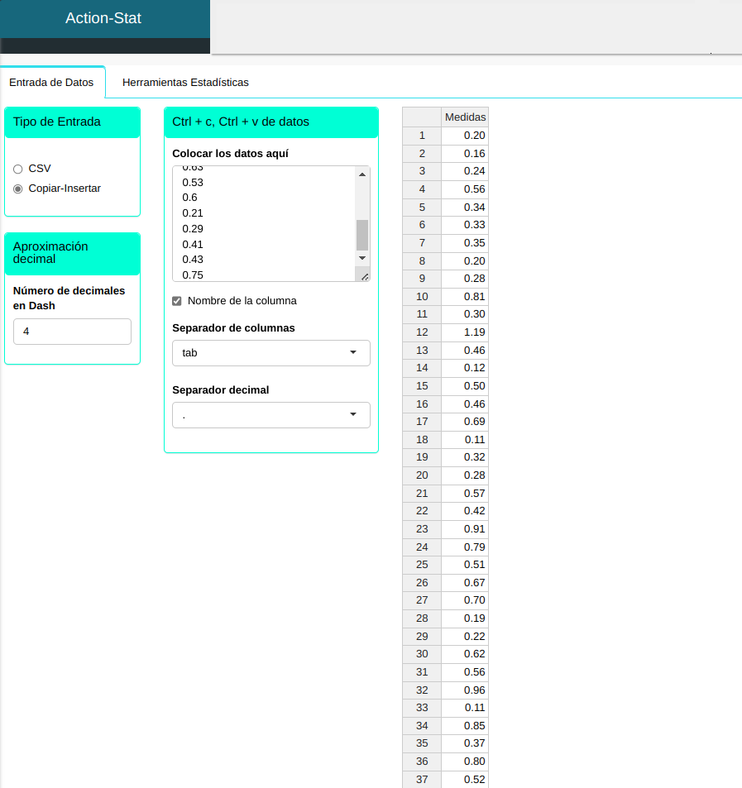This screenshot has width=742, height=788.
Task: Choose the Copiar-Insertar radio option
Action: pyautogui.click(x=18, y=189)
